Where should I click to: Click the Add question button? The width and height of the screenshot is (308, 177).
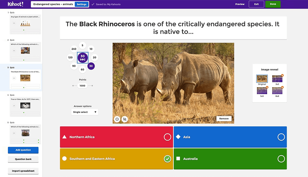coord(23,150)
